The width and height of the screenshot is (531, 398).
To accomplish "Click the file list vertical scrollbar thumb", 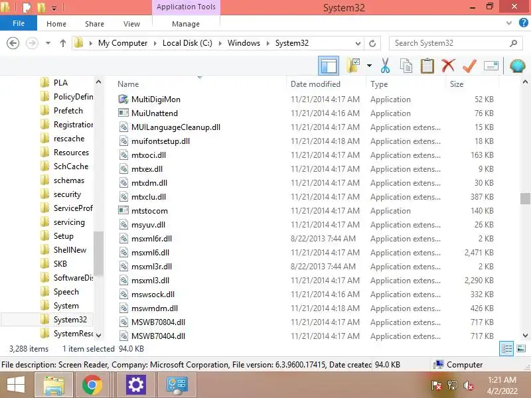I will tap(525, 198).
